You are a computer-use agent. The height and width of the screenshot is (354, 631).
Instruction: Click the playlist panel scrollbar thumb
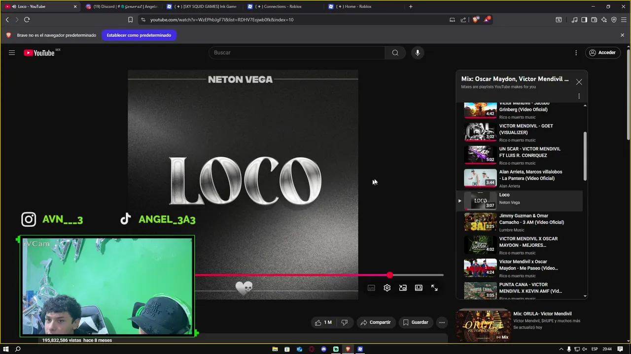point(585,156)
